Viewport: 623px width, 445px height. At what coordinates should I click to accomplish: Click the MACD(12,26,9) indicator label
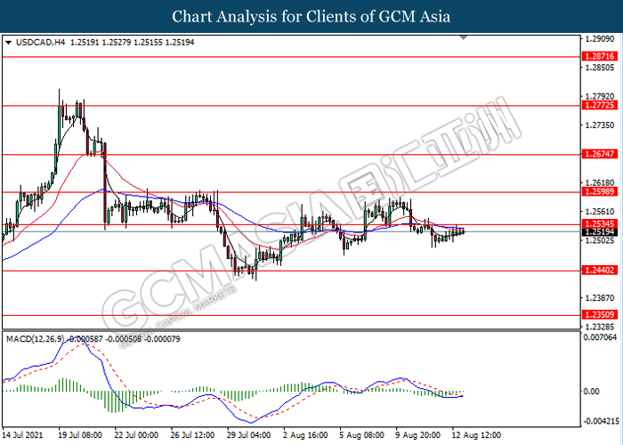pos(35,339)
